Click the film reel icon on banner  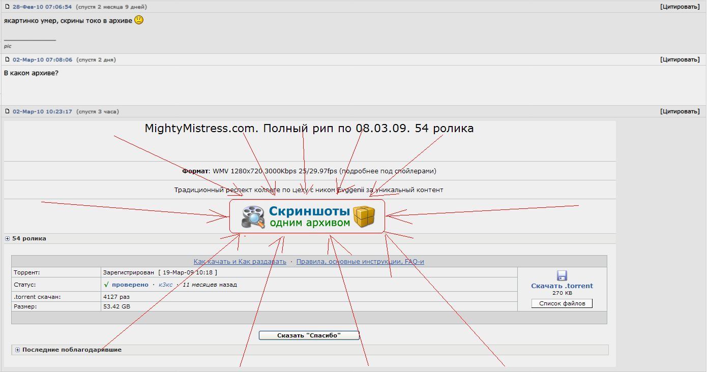[253, 217]
